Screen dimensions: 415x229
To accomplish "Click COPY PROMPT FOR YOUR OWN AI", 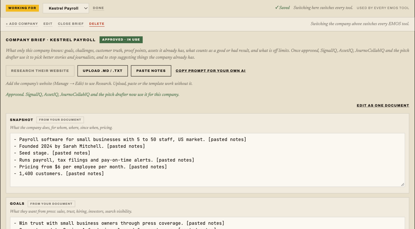I will pyautogui.click(x=211, y=71).
